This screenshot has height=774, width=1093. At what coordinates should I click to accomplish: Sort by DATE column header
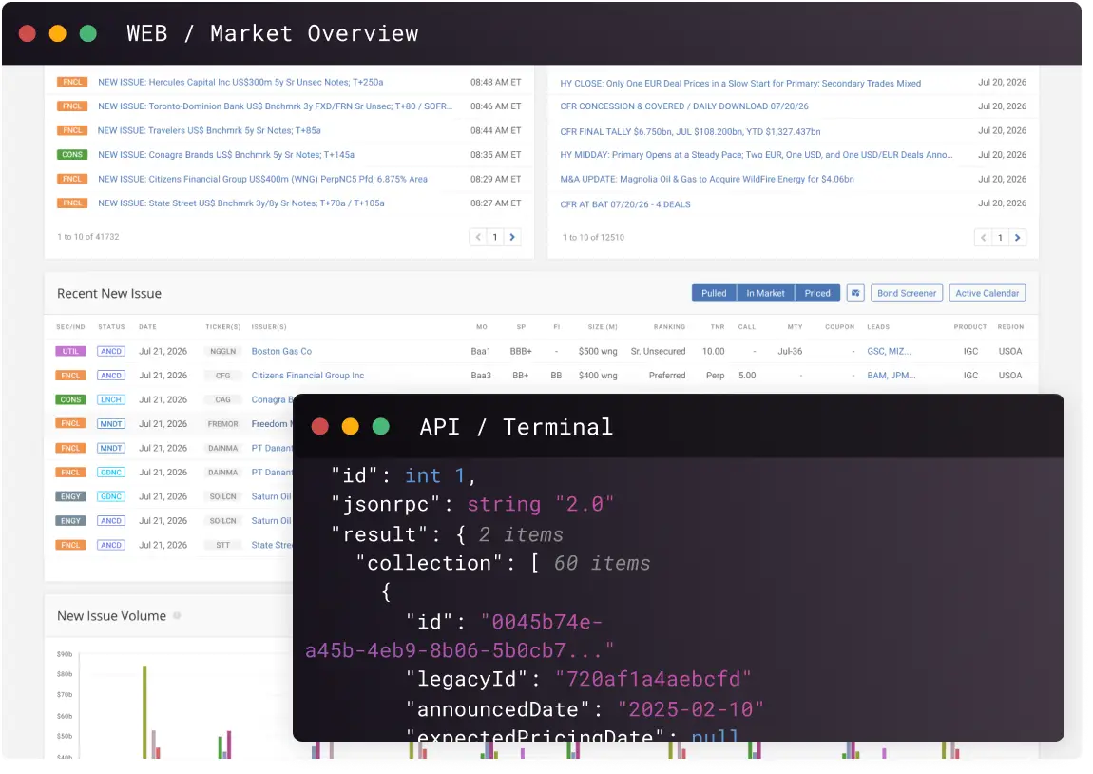[148, 329]
